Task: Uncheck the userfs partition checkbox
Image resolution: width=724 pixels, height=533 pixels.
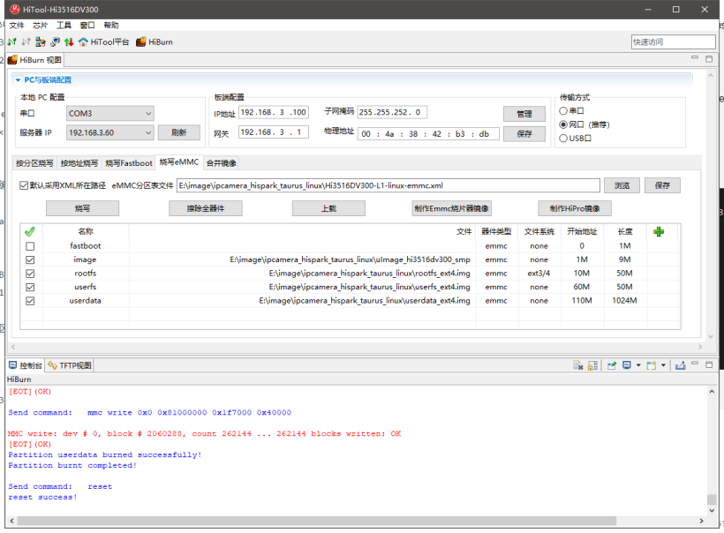Action: point(30,287)
